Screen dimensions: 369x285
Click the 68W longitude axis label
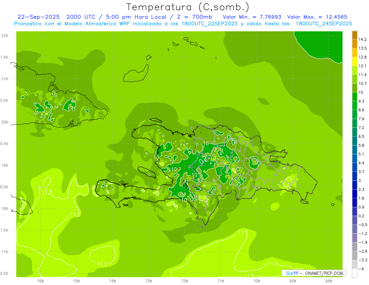(328, 281)
